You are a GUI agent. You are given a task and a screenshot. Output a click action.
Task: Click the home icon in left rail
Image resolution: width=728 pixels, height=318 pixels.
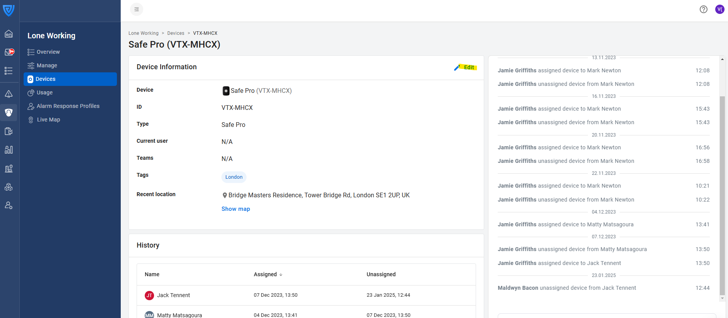(9, 34)
